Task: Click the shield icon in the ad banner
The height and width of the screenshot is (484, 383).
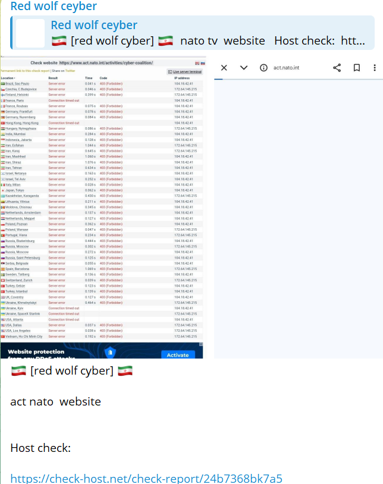Action: (109, 353)
